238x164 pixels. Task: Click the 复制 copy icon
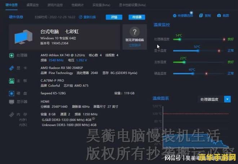click(x=201, y=15)
